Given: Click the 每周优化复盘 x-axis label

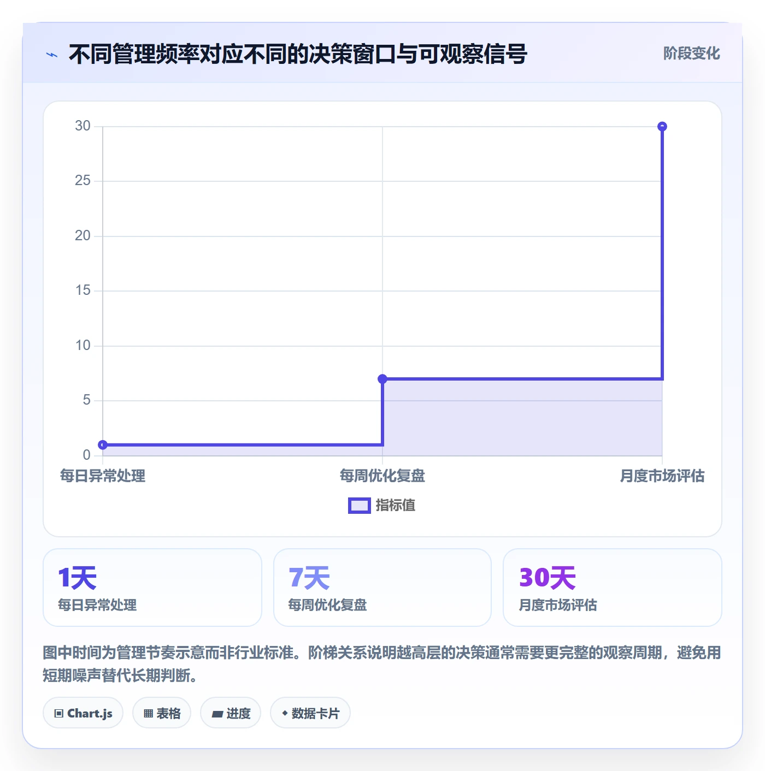Looking at the screenshot, I should point(382,476).
